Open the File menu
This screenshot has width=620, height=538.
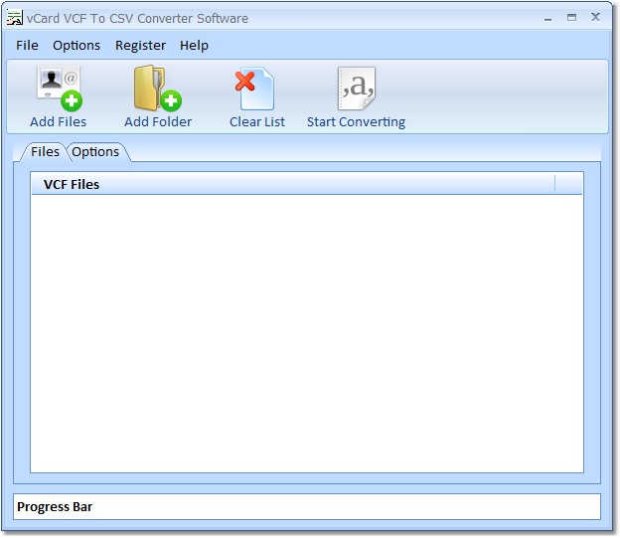click(27, 46)
